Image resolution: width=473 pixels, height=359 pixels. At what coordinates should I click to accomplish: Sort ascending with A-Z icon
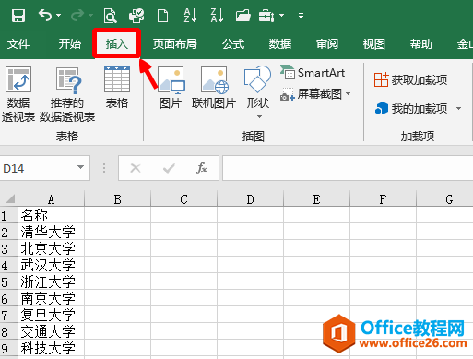[x=190, y=16]
